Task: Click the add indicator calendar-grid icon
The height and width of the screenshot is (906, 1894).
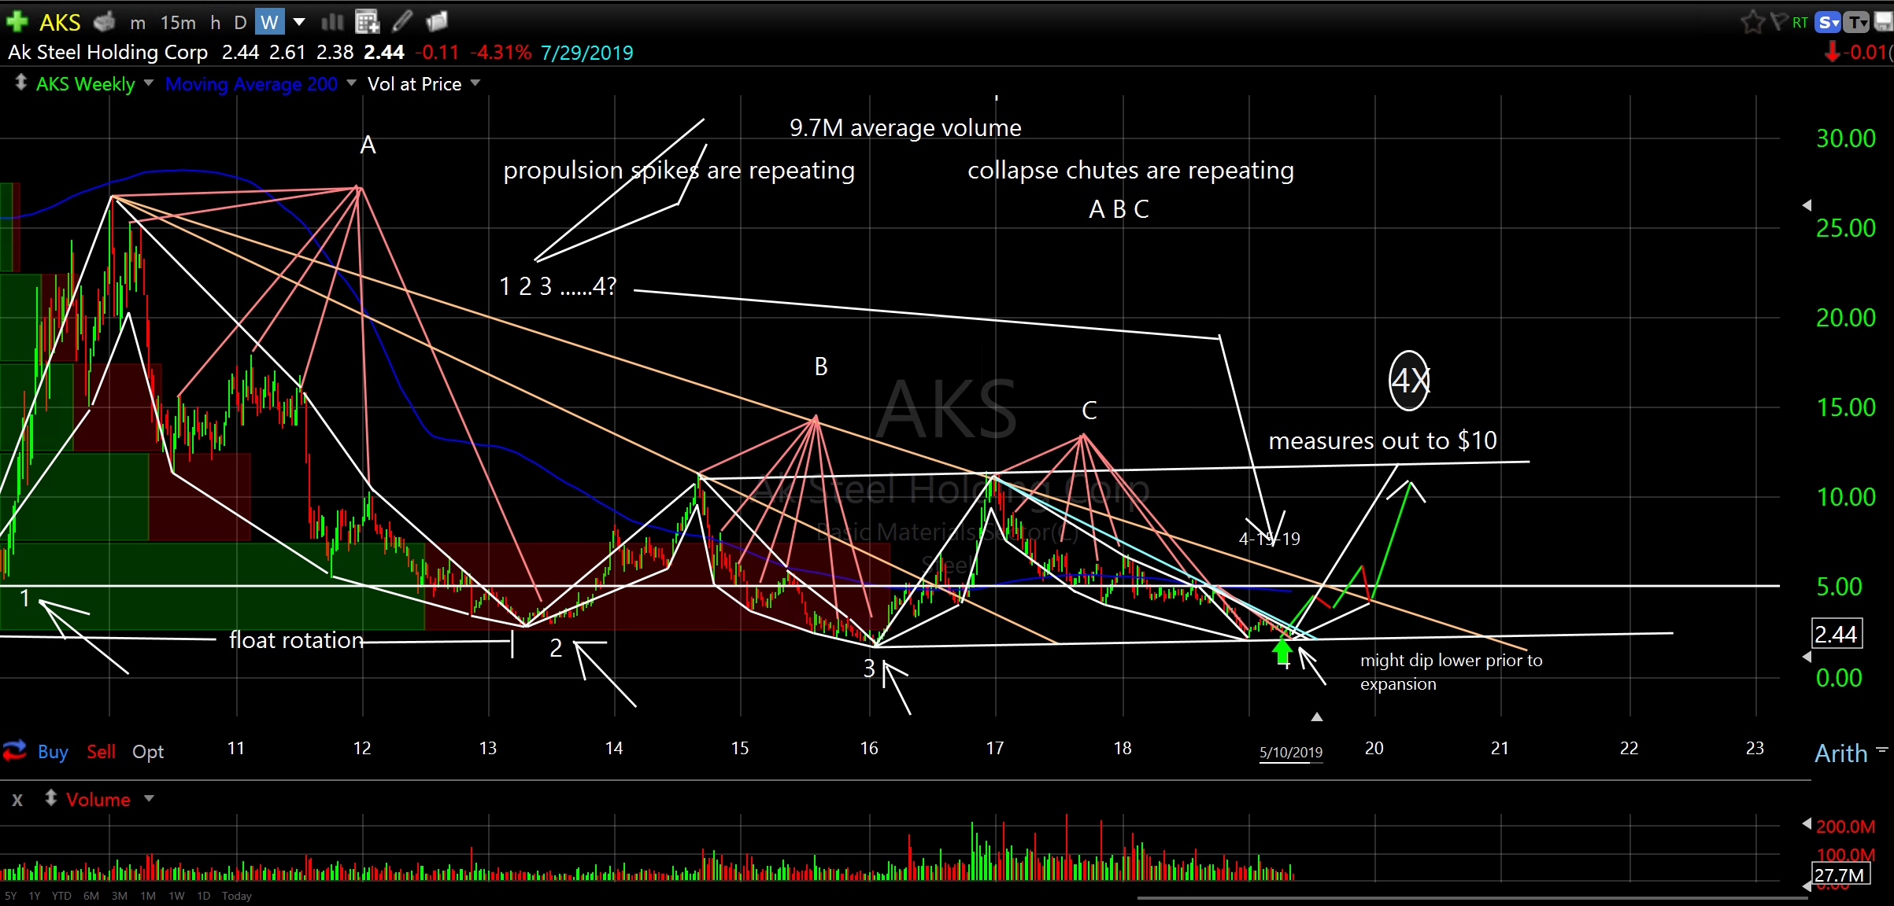Action: [x=367, y=22]
